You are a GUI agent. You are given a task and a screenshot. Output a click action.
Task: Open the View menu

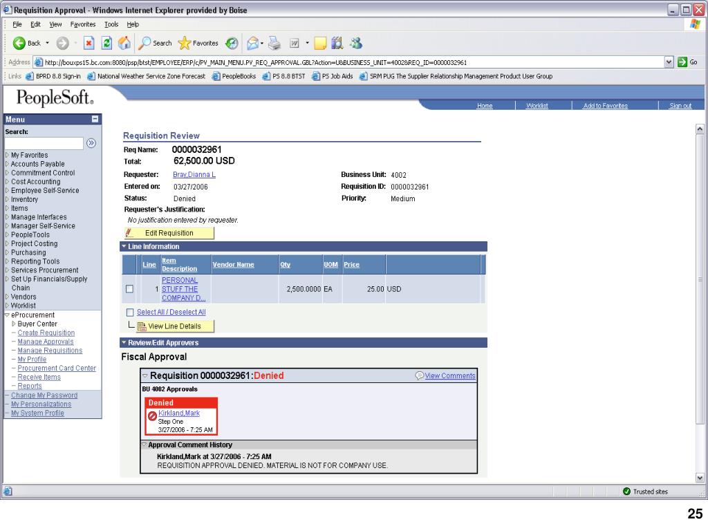pos(55,24)
